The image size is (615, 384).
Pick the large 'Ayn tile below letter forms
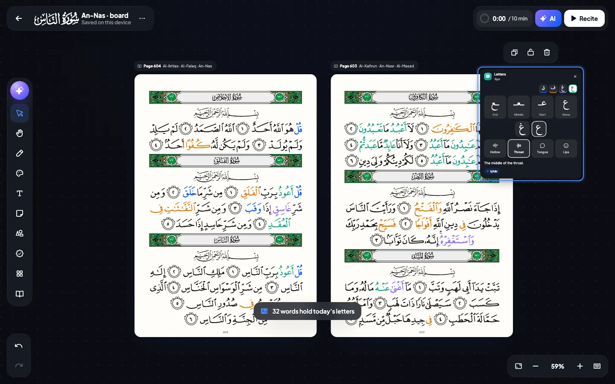539,129
